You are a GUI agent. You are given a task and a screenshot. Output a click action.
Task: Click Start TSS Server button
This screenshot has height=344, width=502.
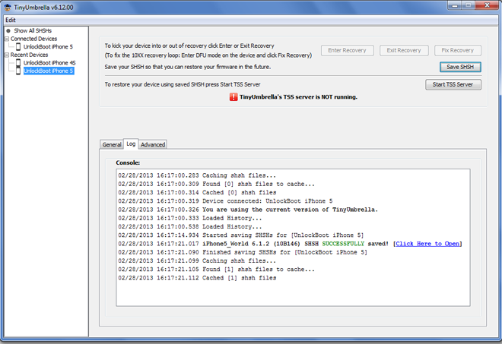[x=453, y=84]
